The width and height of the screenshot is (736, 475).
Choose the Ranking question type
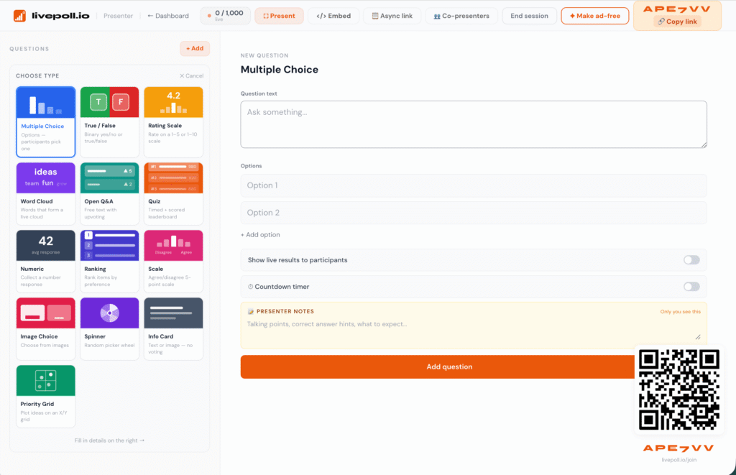tap(109, 261)
